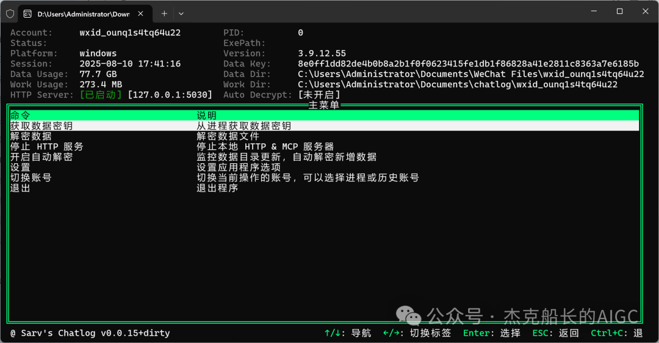Click the ESC 返回 hint
This screenshot has height=343, width=659.
click(x=556, y=333)
